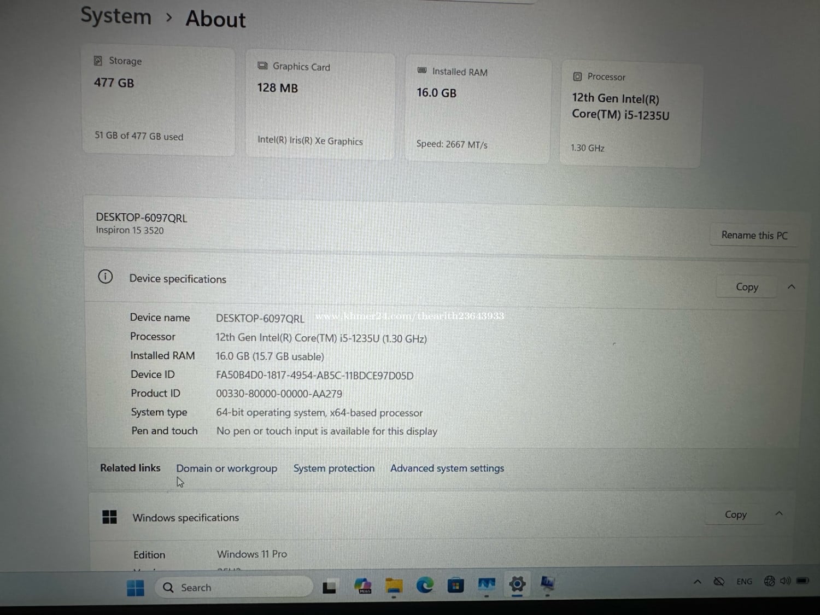The image size is (820, 615).
Task: Click the Device specifications info icon
Action: 105,277
